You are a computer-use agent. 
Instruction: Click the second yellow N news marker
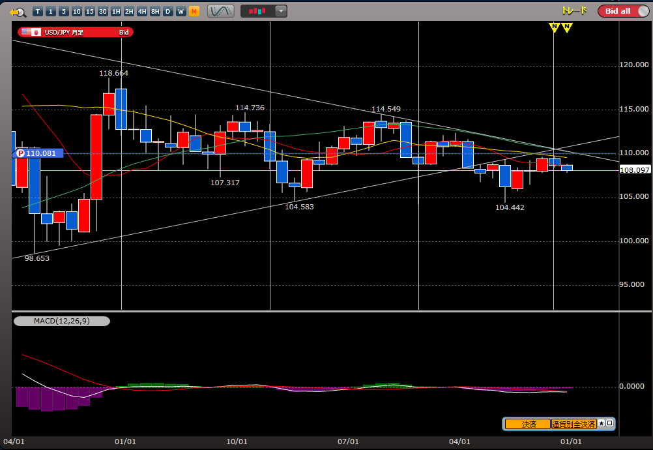click(x=567, y=27)
